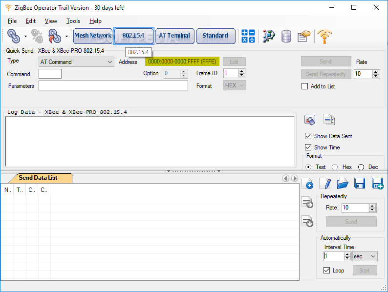Click the connect chain-link icon
This screenshot has height=292, width=388.
14,36
